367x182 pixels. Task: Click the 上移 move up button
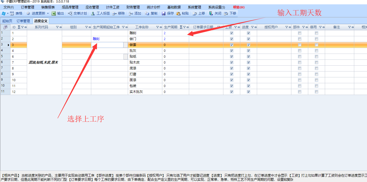coord(199,13)
